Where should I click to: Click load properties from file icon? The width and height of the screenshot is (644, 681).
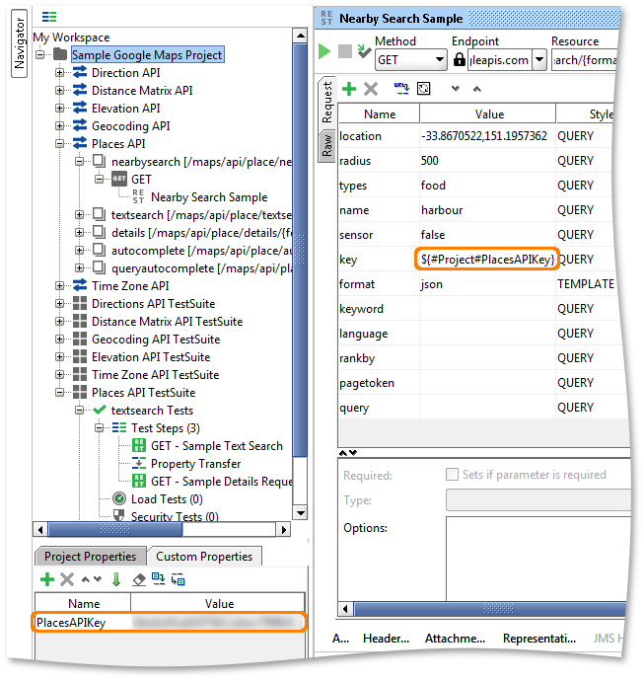158,579
